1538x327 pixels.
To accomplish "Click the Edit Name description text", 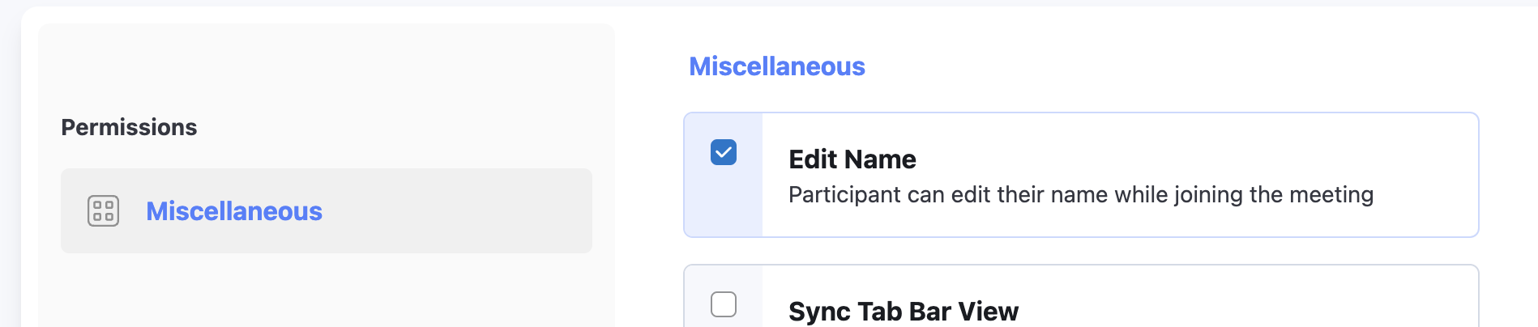I will (1080, 195).
